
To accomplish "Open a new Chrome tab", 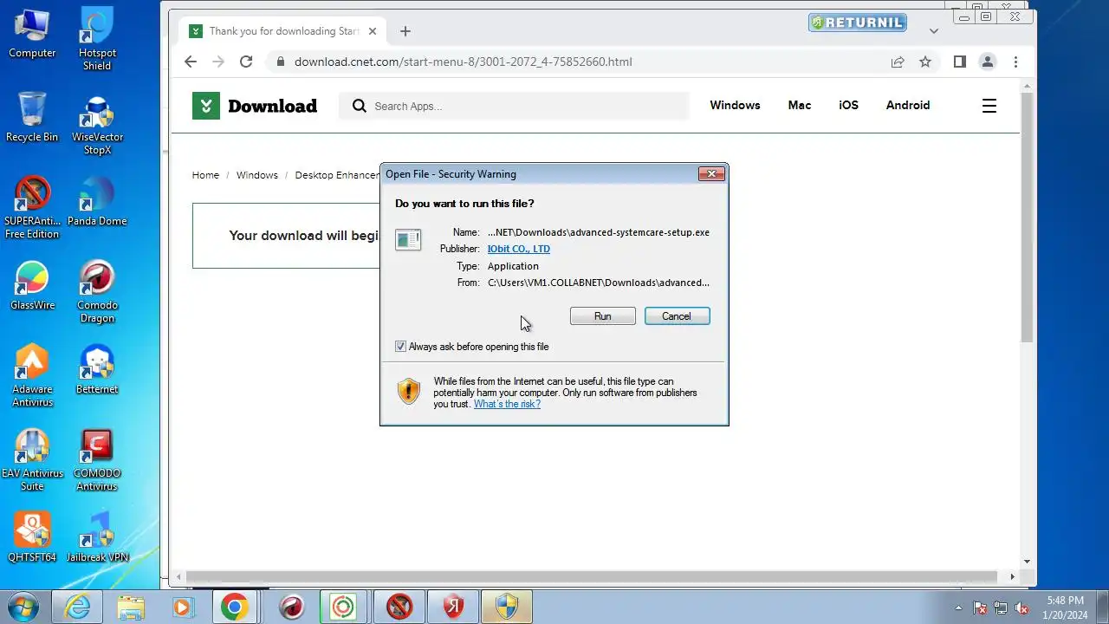I will pos(405,31).
